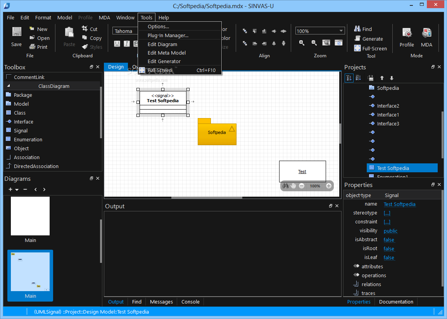The image size is (447, 319).
Task: Open the zoom percentage dropdown
Action: pyautogui.click(x=341, y=31)
